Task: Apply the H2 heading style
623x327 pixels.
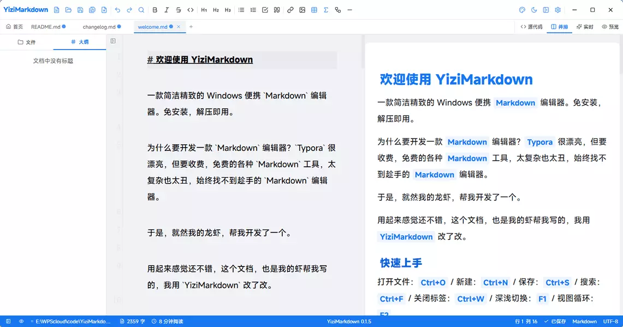Action: coord(216,10)
